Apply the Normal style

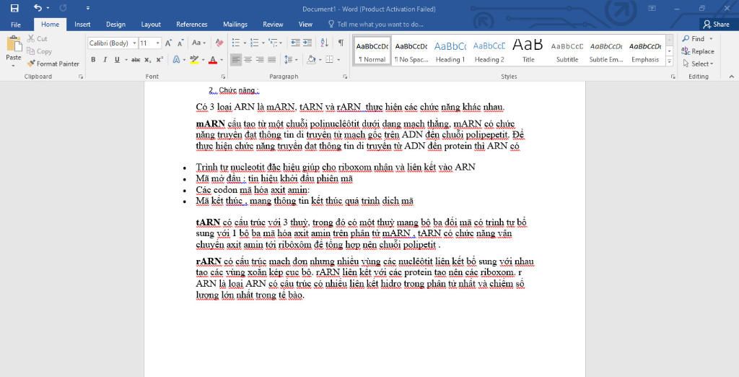point(372,51)
